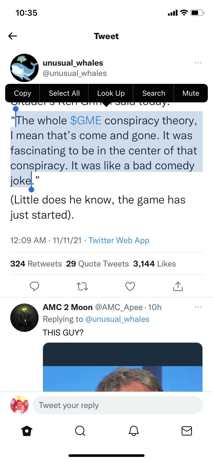Open the Twitter Web App link
213x461 pixels.
119,240
